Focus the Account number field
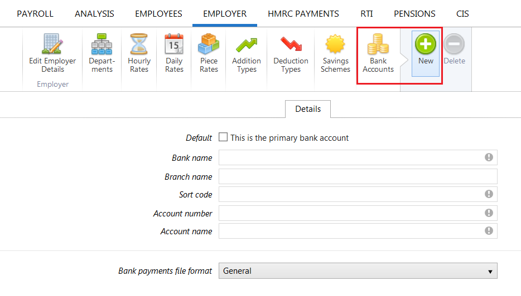Screen dimensions: 521x296 pyautogui.click(x=358, y=213)
